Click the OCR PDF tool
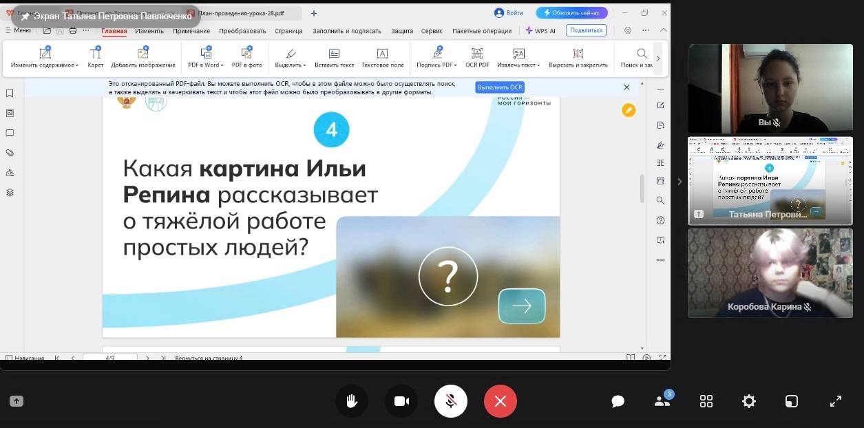The width and height of the screenshot is (864, 428). click(x=477, y=58)
